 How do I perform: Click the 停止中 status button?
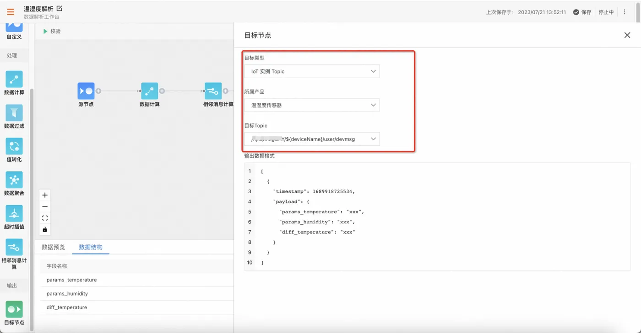point(606,12)
